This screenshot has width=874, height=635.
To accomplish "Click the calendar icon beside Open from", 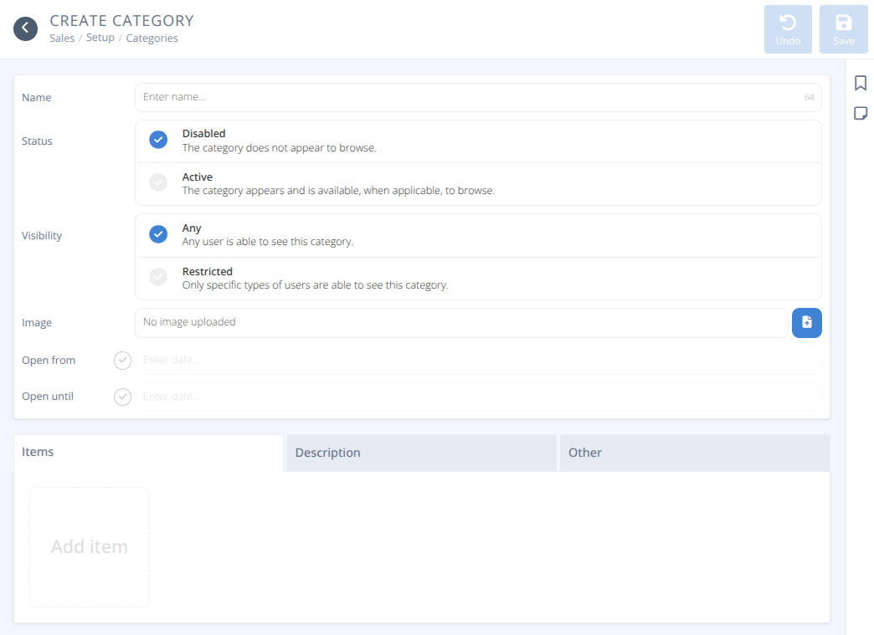I will [x=122, y=360].
